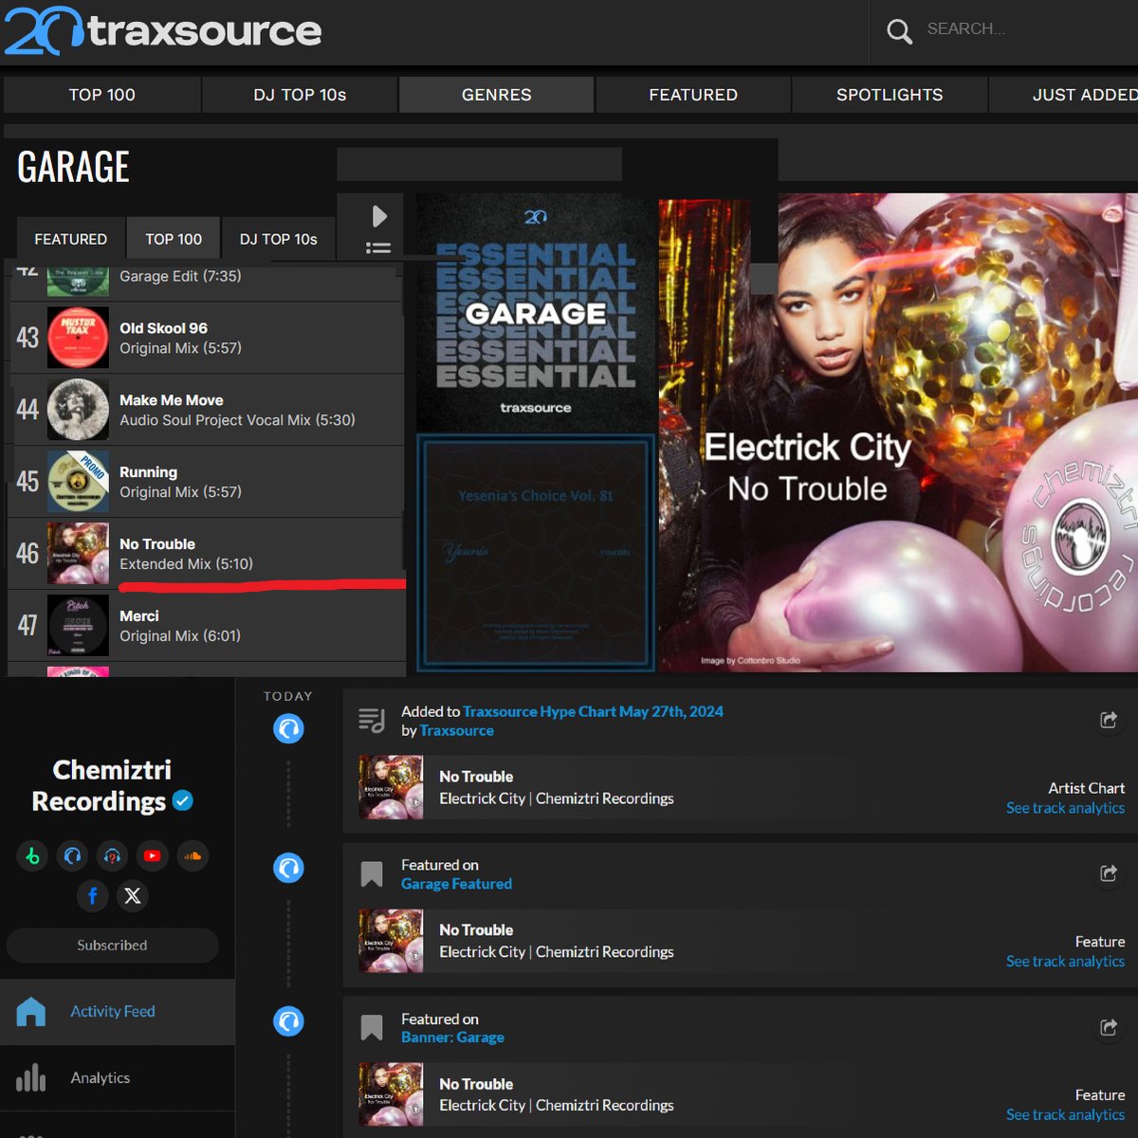Open Analytics in sidebar
The height and width of the screenshot is (1138, 1138).
tap(118, 1078)
